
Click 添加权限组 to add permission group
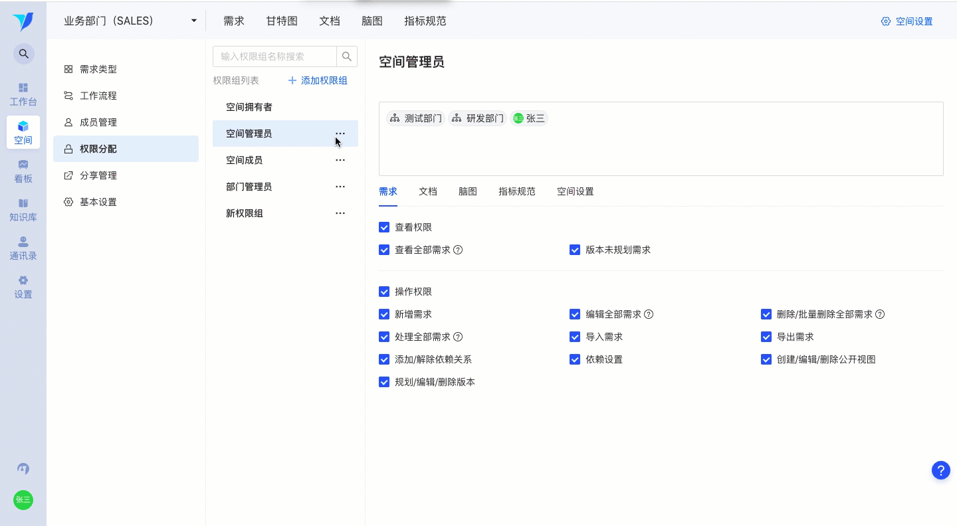pyautogui.click(x=318, y=80)
